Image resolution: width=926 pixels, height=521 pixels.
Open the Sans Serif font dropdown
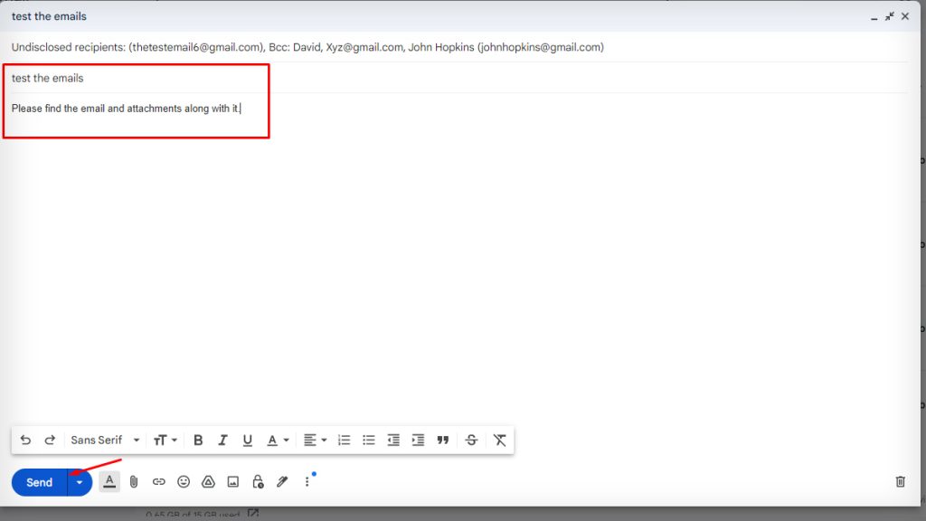coord(104,440)
